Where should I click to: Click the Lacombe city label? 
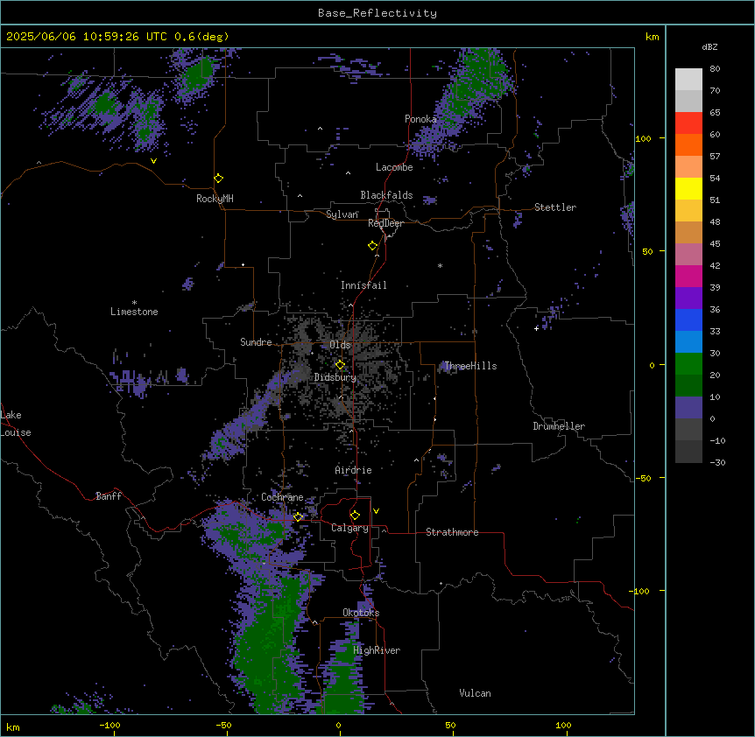tap(394, 167)
